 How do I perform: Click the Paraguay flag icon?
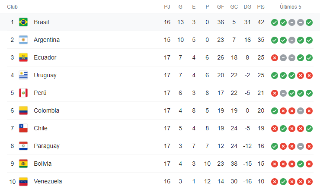click(x=23, y=146)
